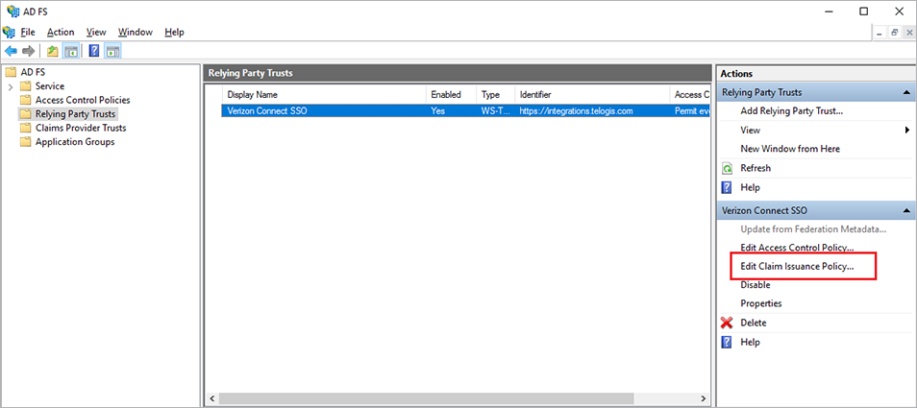Screen dimensions: 917x408
Task: Click the https://integrations.telogis.com identifier cell
Action: click(576, 111)
